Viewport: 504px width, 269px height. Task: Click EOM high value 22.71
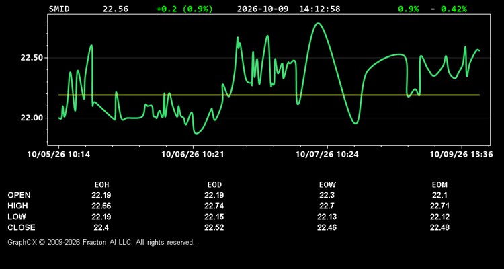[x=439, y=206]
